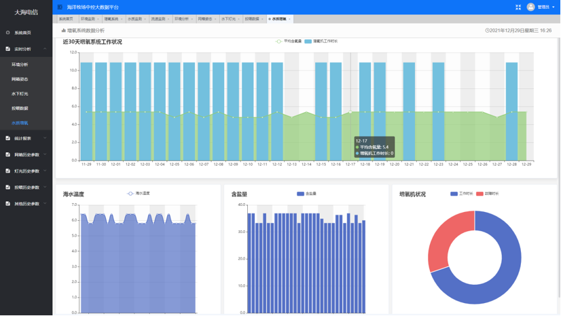Click the 网箱历史参数 sidebar icon
This screenshot has height=316, width=561.
[8, 154]
